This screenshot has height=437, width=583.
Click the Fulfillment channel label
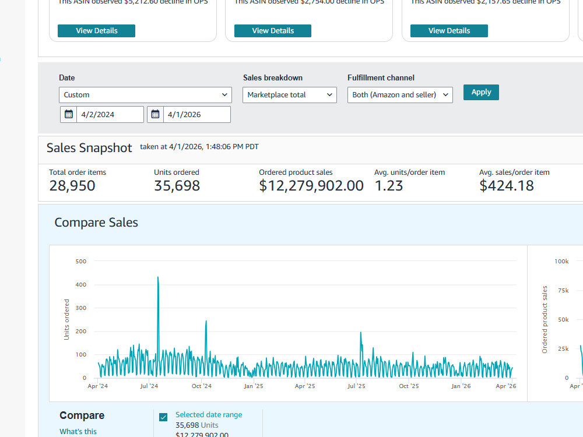click(x=381, y=77)
